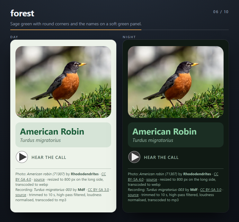Image resolution: width=239 pixels, height=222 pixels.
Task: Click the 06 / 10 page counter
Action: point(221,12)
